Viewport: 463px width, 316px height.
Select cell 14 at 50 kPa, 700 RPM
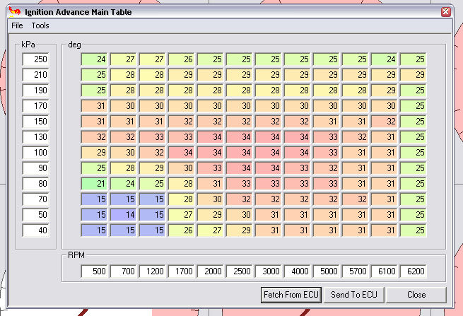(123, 215)
